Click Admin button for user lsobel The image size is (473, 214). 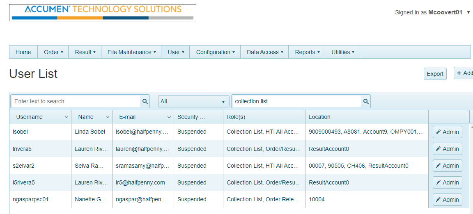click(447, 132)
